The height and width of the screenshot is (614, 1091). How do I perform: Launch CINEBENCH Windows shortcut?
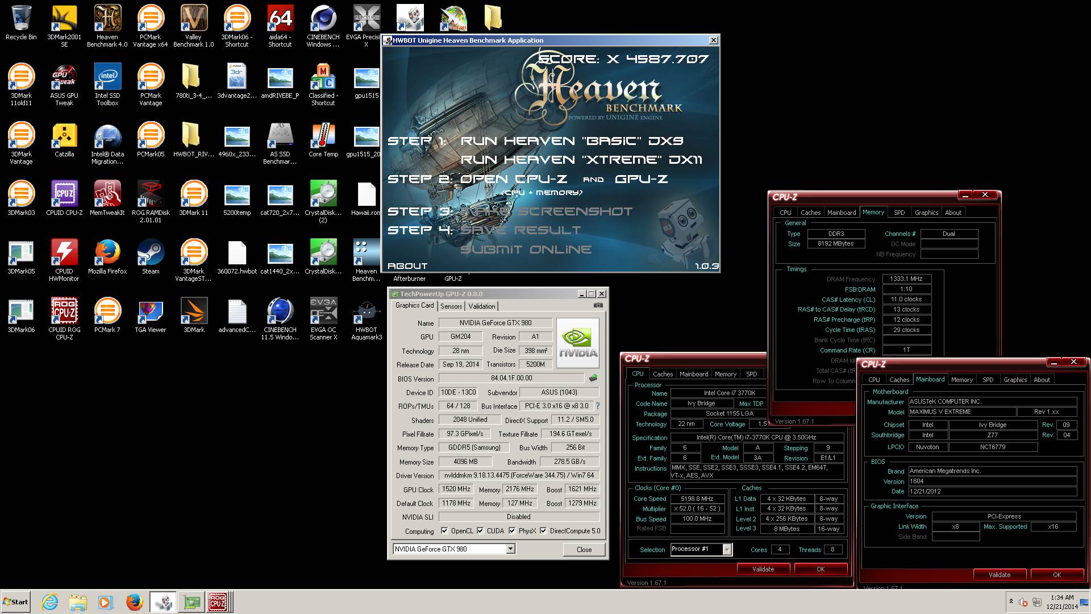(323, 26)
